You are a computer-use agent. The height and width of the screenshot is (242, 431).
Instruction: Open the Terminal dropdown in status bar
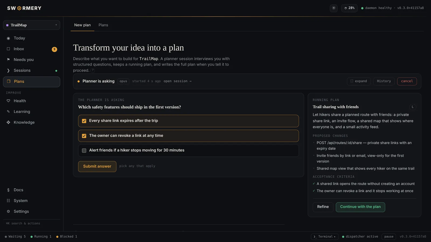325,237
